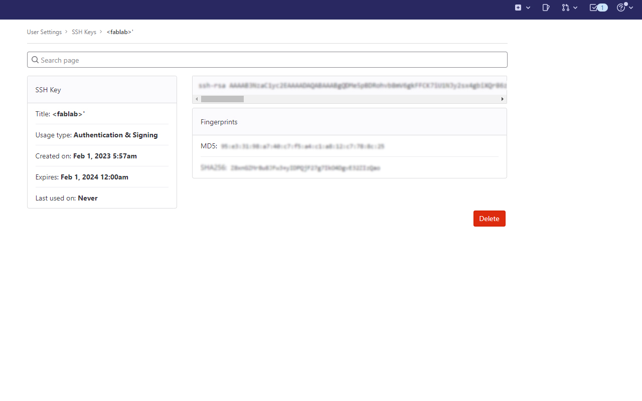Click the SHA256 fingerprint value

[305, 168]
